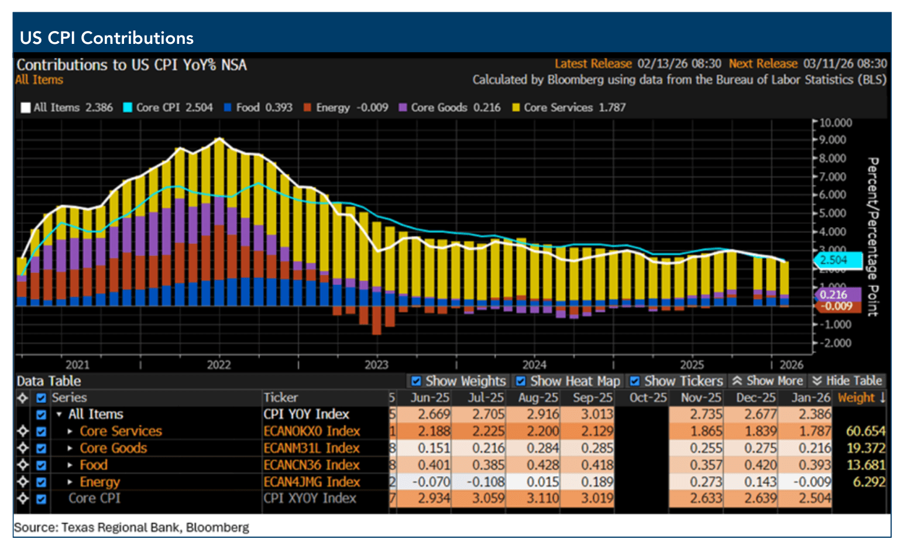The image size is (904, 553).
Task: Collapse the All Items tree row
Action: pos(59,414)
